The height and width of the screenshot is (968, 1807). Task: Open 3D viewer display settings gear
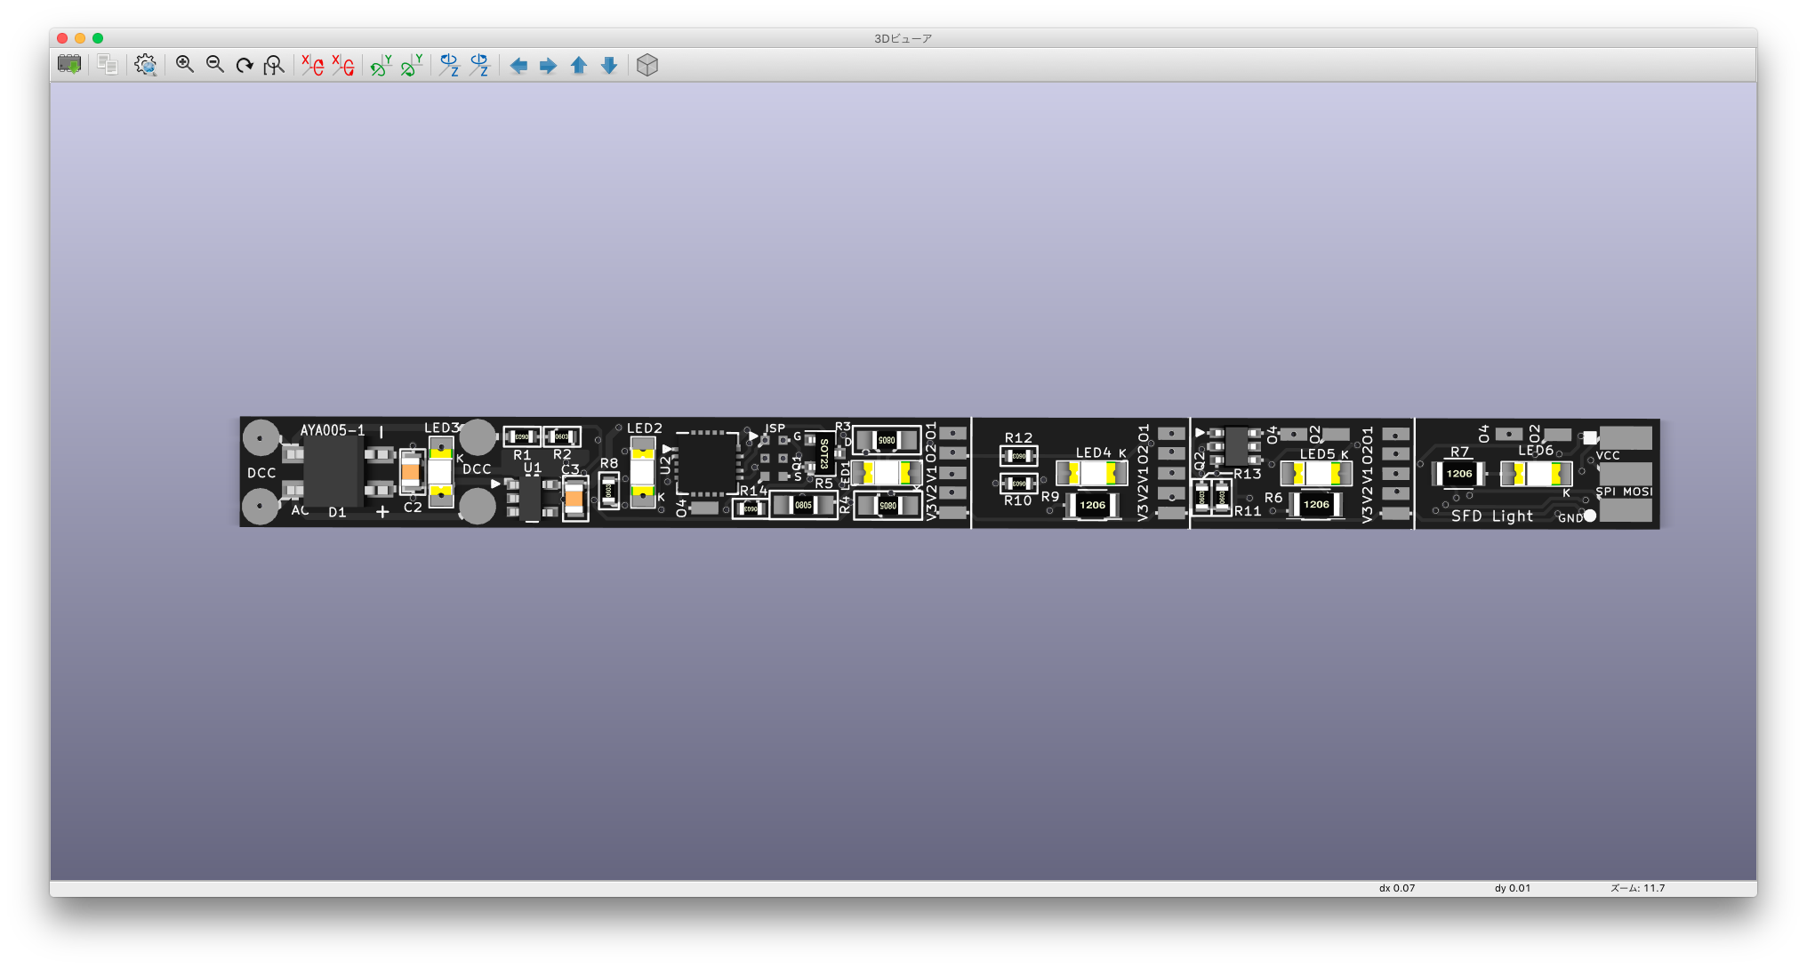coord(145,65)
